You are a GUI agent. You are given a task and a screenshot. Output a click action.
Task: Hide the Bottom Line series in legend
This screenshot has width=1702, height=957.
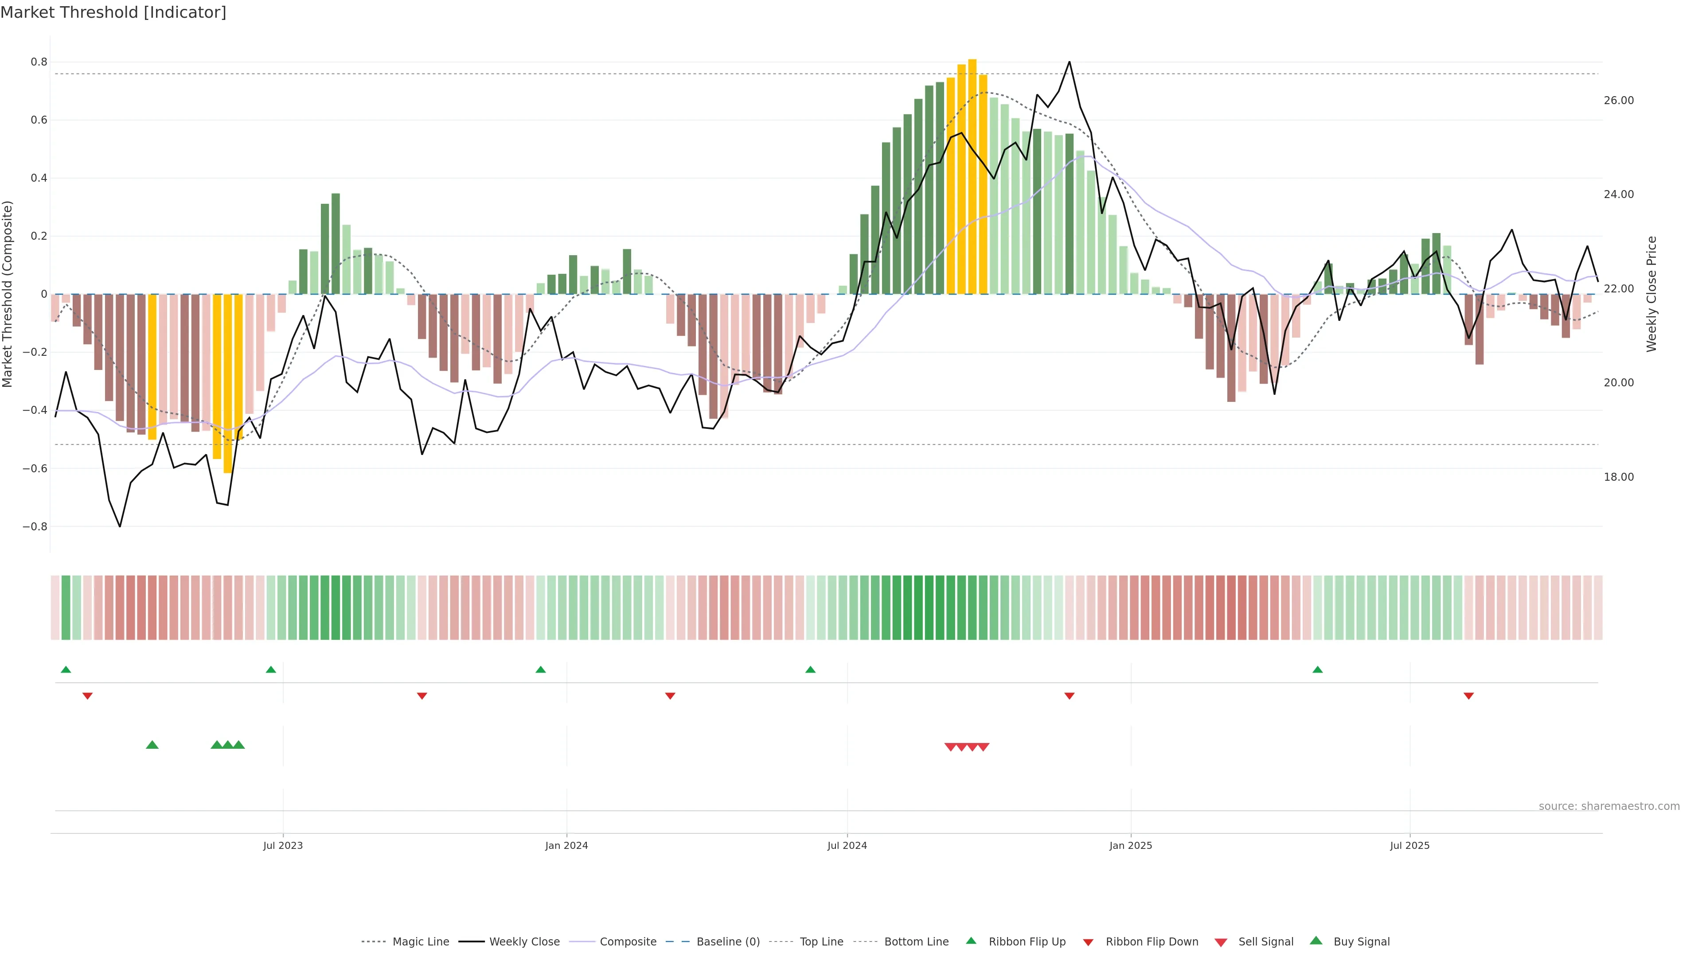click(x=916, y=942)
